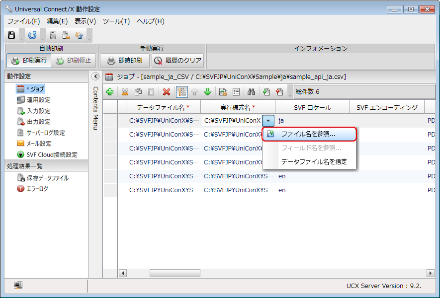Move job down with green arrow
The image size is (440, 298).
pos(208,92)
